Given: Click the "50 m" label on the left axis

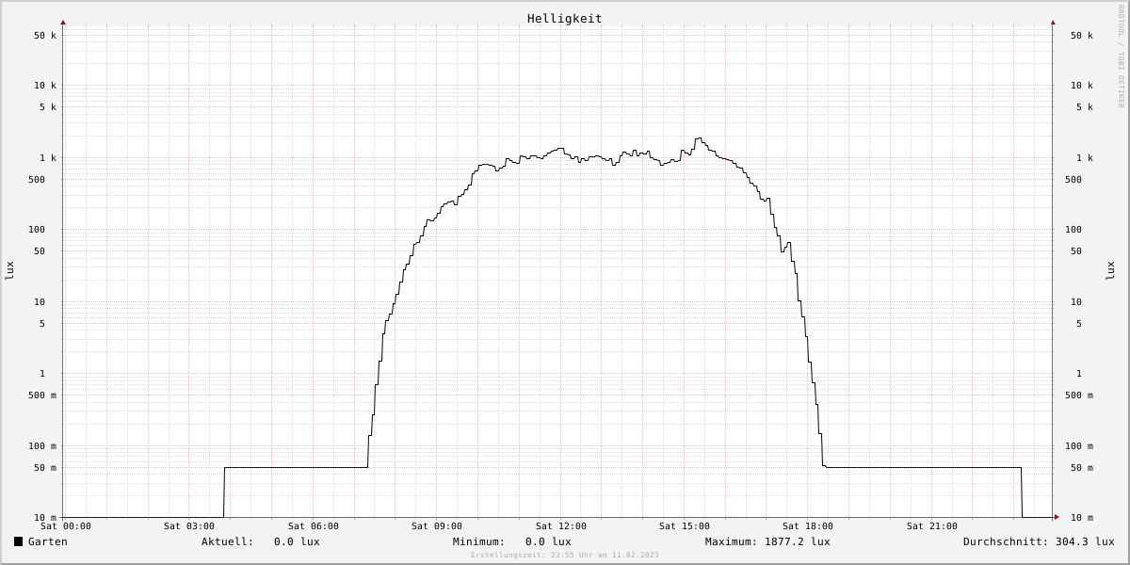Looking at the screenshot, I should 45,468.
